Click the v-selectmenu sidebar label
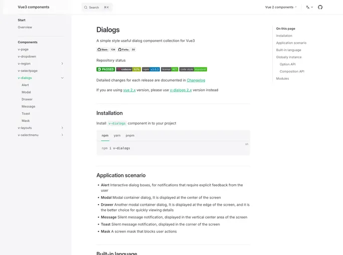Image resolution: width=343 pixels, height=255 pixels. (x=28, y=135)
